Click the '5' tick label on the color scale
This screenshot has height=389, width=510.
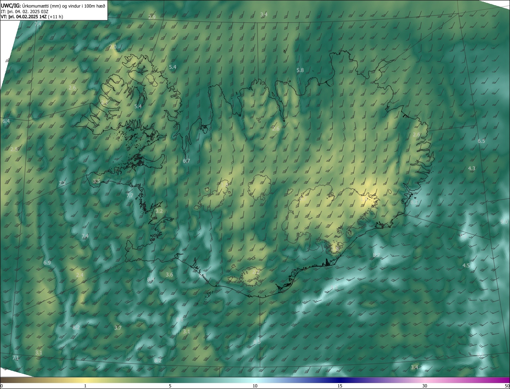coord(170,386)
